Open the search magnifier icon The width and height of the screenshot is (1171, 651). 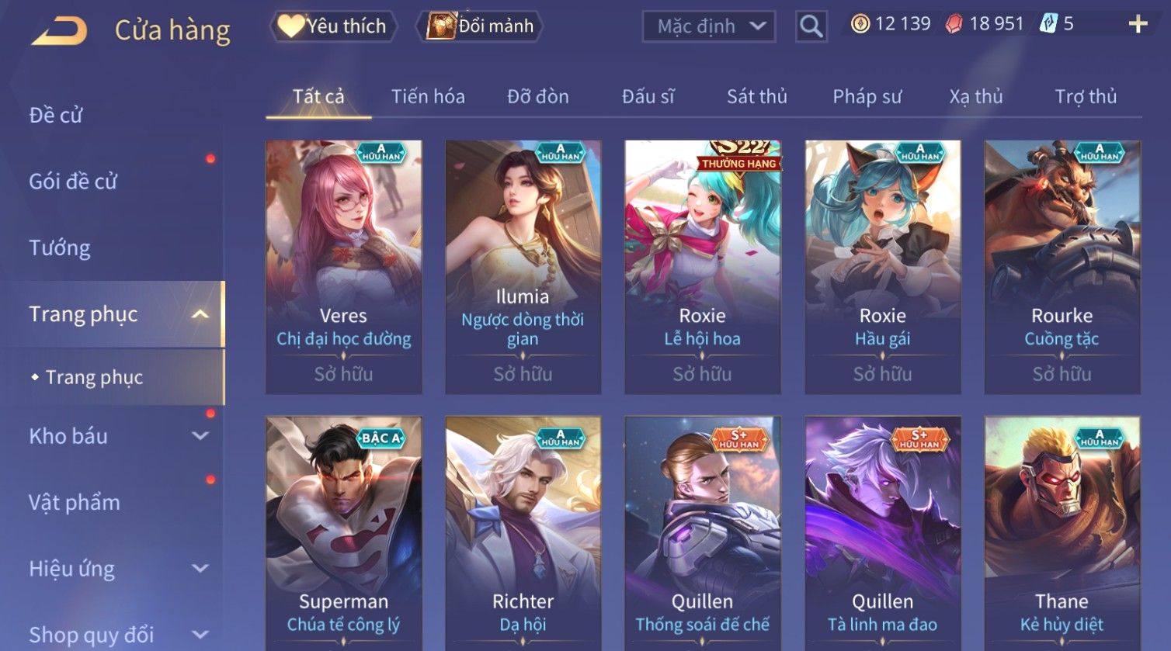coord(811,26)
